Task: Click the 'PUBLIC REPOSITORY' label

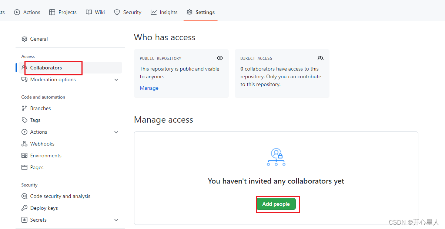Action: (x=161, y=58)
